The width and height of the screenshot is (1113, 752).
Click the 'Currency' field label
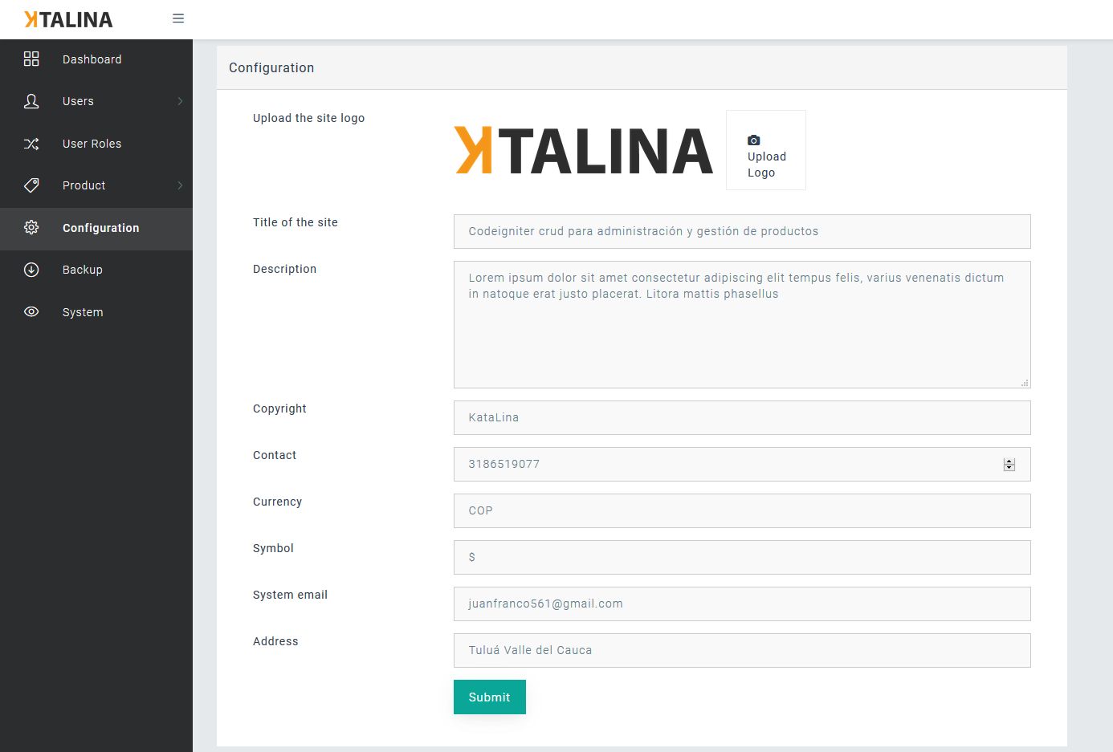277,502
